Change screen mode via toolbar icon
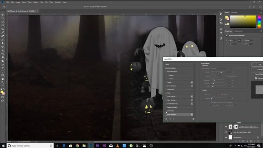 click(2, 101)
